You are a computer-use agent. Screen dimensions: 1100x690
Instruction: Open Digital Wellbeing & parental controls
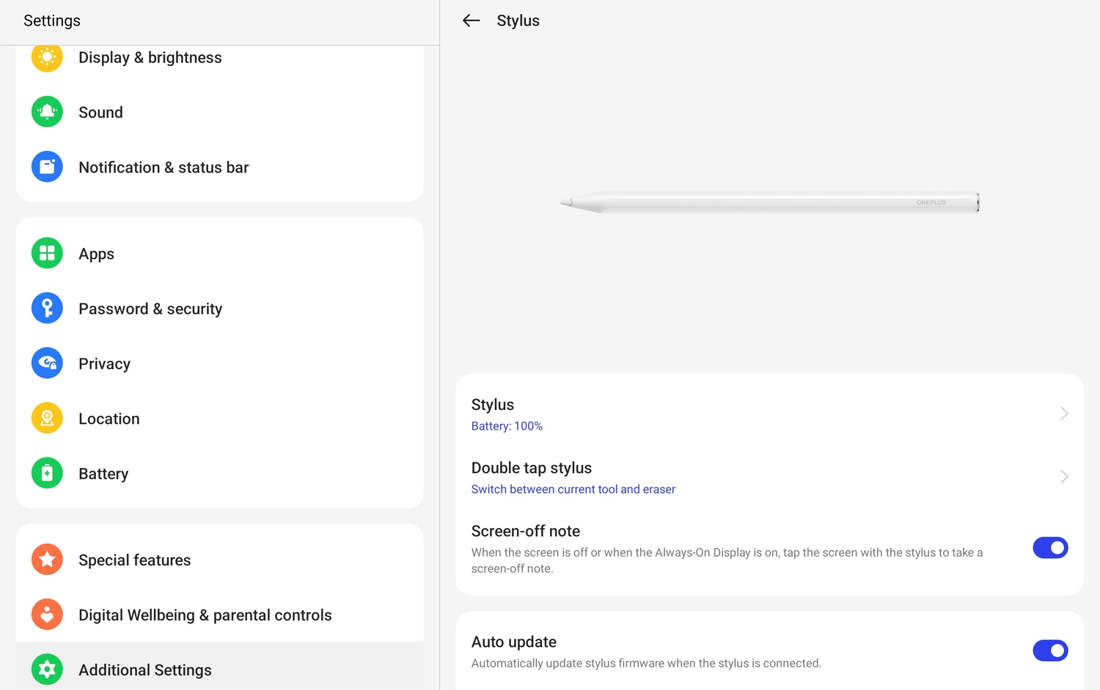click(x=205, y=615)
